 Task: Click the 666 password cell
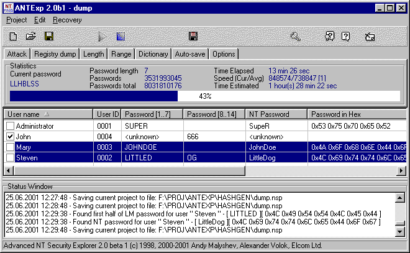[x=214, y=137]
